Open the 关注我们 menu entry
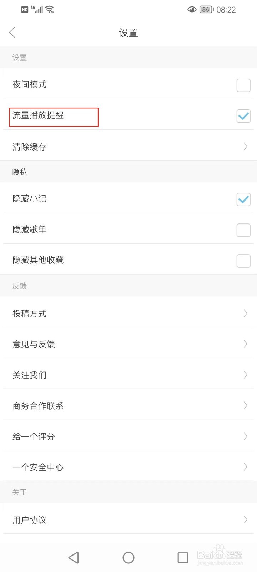Screen dimensions: 257x572 click(x=30, y=375)
